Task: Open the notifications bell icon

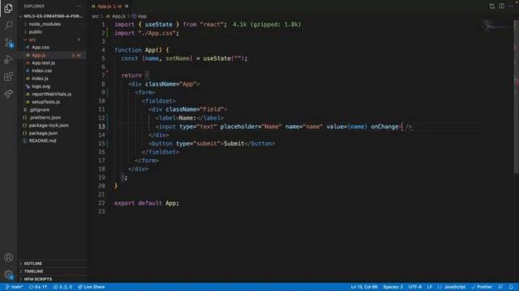Action: coord(511,287)
